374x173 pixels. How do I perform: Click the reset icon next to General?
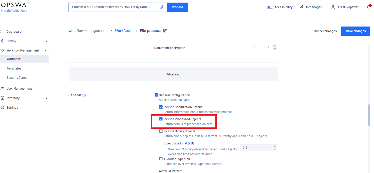(x=84, y=95)
